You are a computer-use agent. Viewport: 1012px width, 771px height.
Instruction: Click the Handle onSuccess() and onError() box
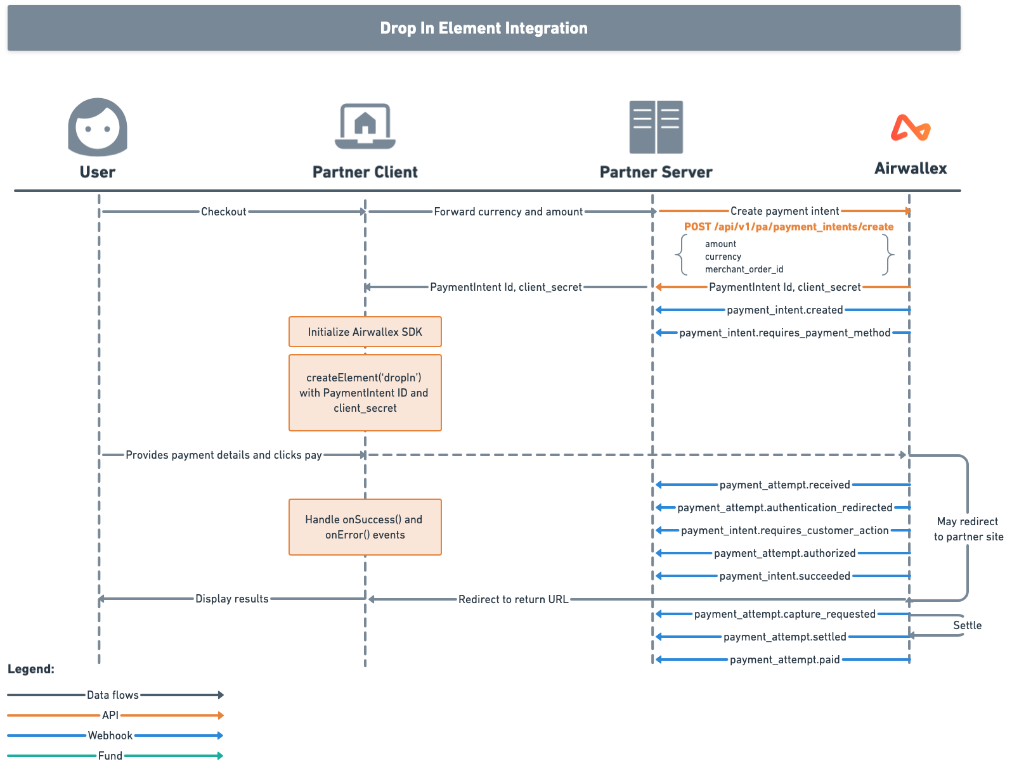tap(365, 527)
